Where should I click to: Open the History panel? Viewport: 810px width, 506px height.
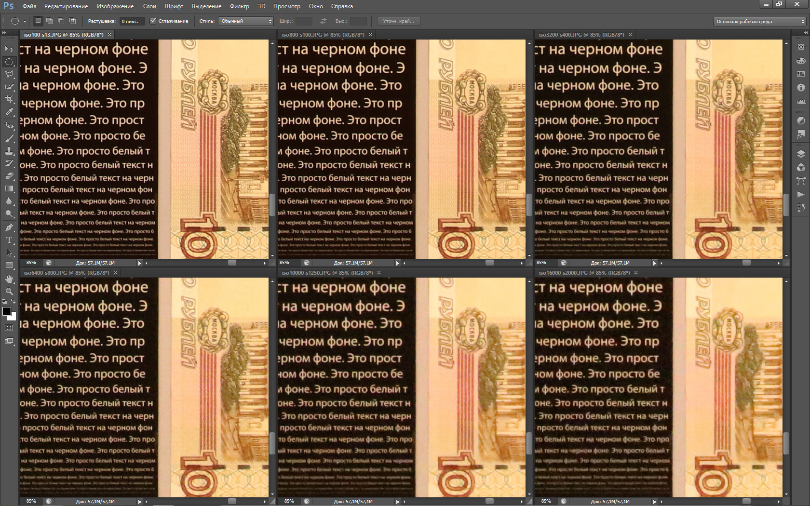[801, 208]
